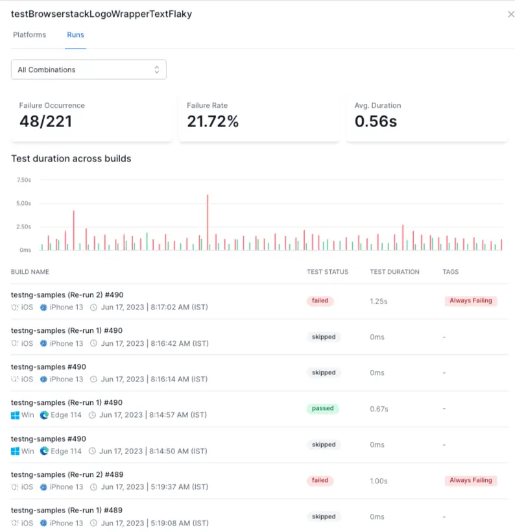The image size is (515, 532).
Task: Click the Windows icon in the skipped testng-samples #490 row
Action: tap(15, 451)
